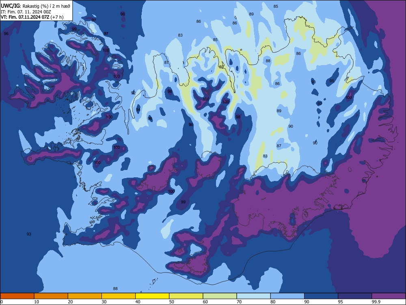
Task: Click the 70–80% light blue legend swatch
Action: pyautogui.click(x=254, y=296)
